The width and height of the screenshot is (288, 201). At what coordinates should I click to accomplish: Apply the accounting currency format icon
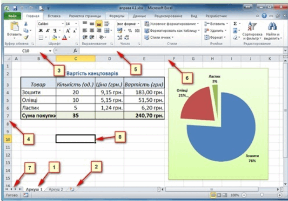(x=120, y=31)
